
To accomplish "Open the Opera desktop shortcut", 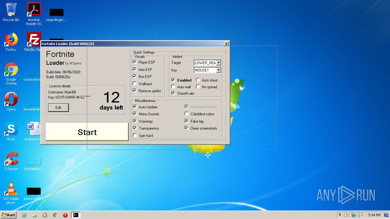I will tap(11, 102).
